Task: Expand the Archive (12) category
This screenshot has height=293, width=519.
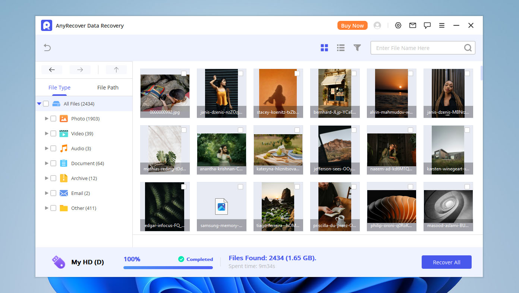Action: coord(47,178)
